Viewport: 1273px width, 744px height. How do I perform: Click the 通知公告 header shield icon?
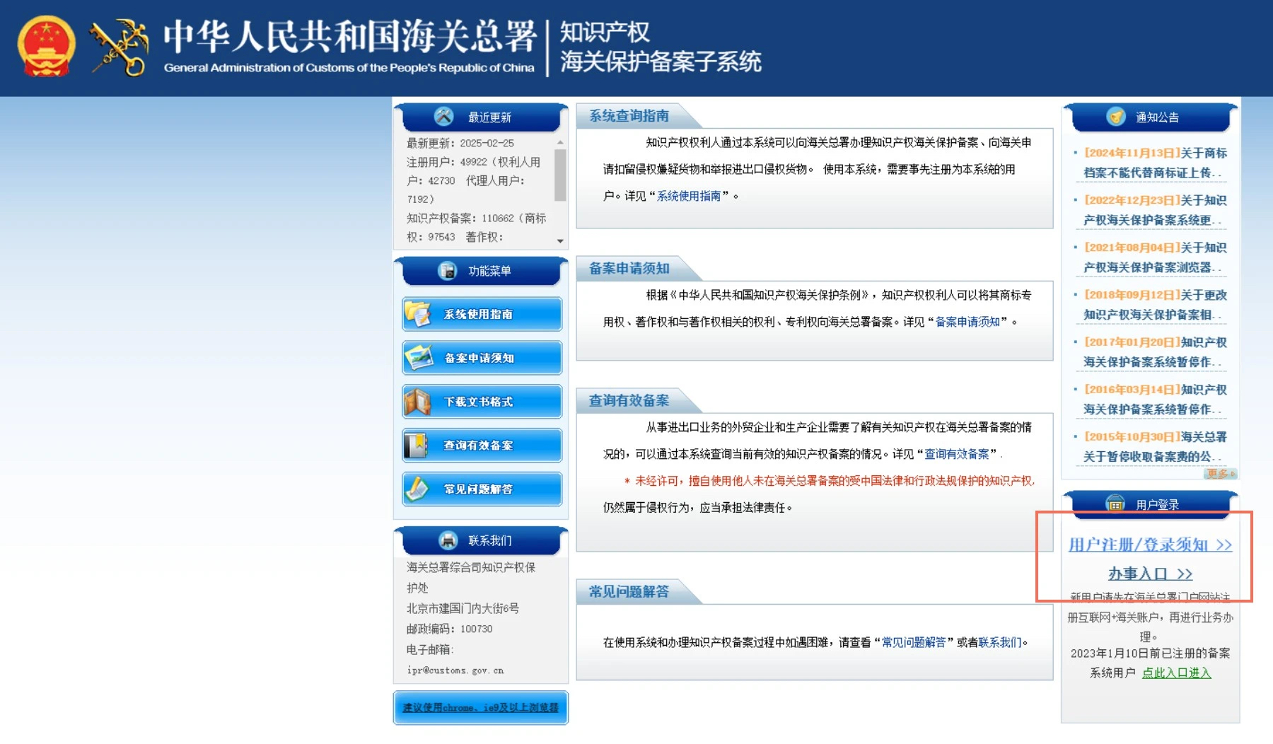1116,117
